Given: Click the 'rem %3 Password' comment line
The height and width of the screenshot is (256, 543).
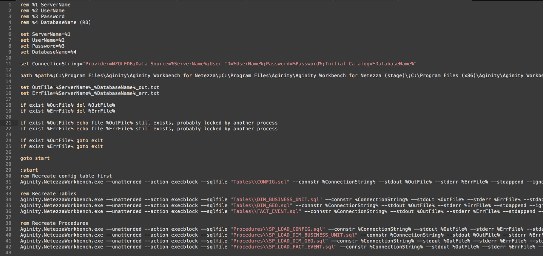Looking at the screenshot, I should coord(42,17).
